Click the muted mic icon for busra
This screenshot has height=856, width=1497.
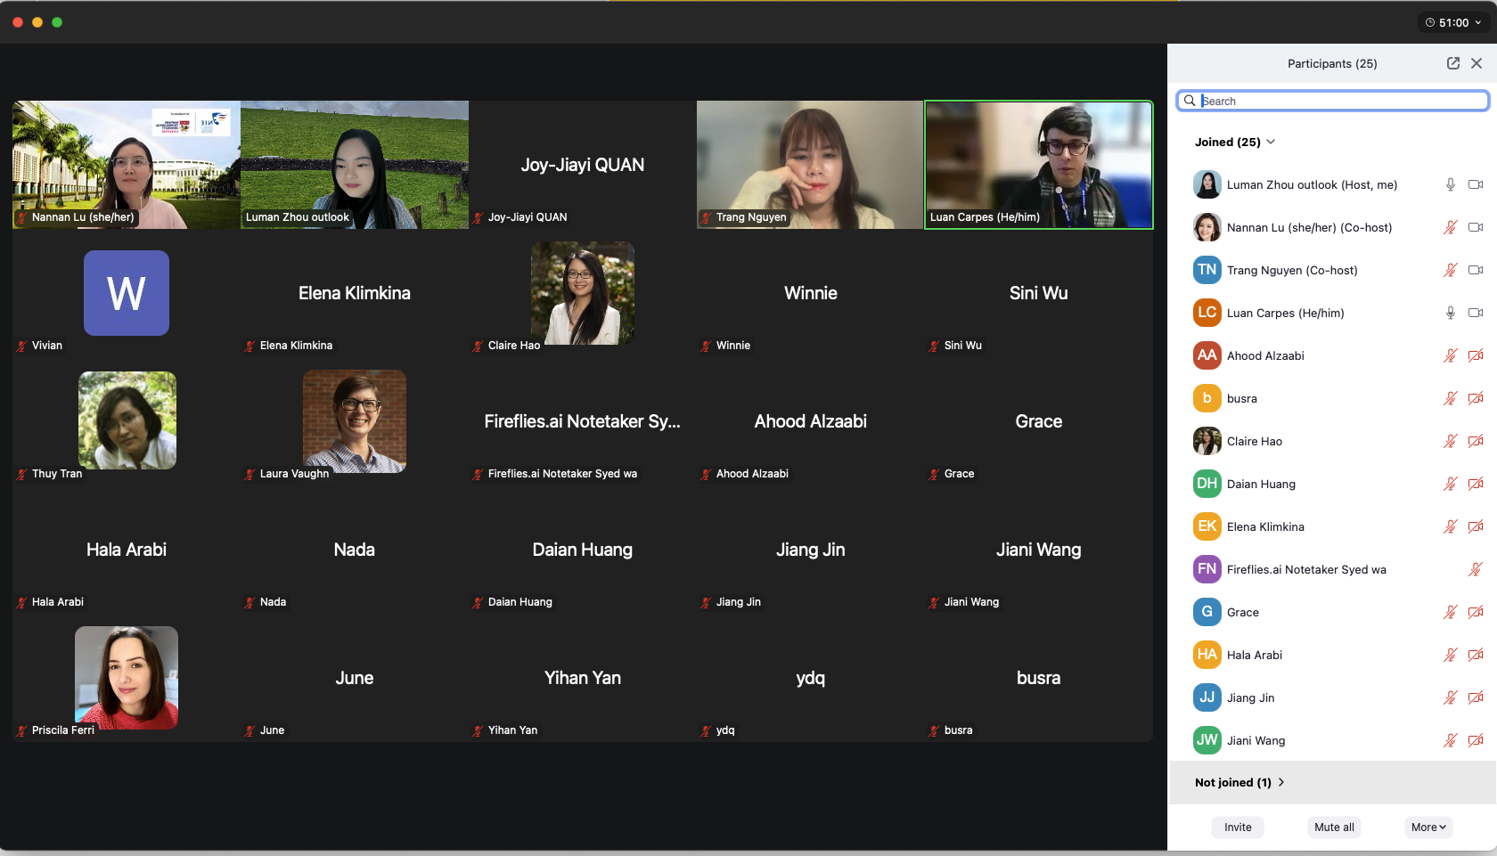pos(1450,398)
